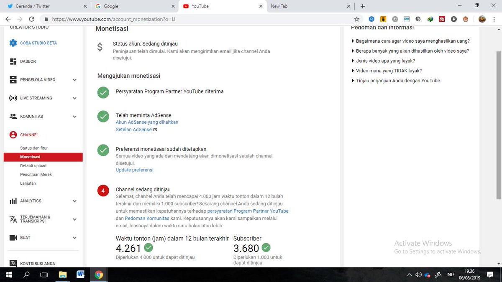
Task: Click the browser address bar URL
Action: [x=114, y=19]
